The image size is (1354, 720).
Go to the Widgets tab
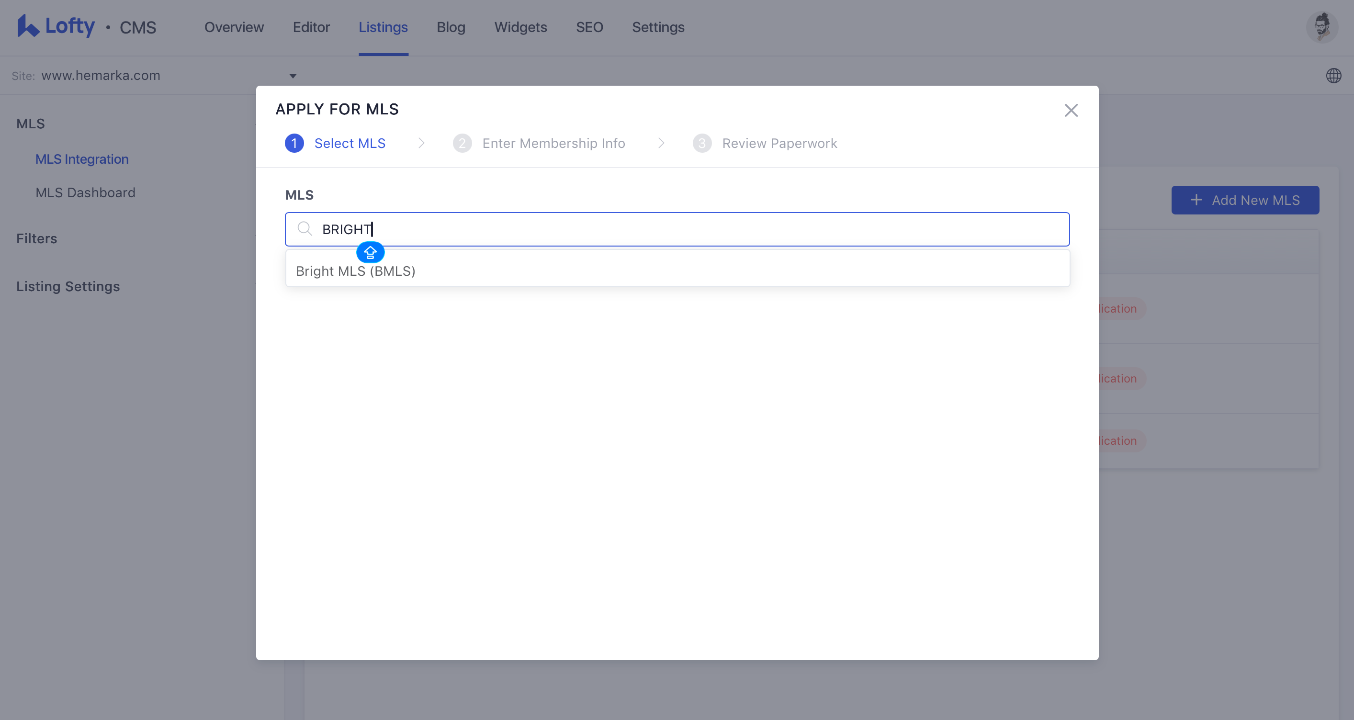(520, 27)
